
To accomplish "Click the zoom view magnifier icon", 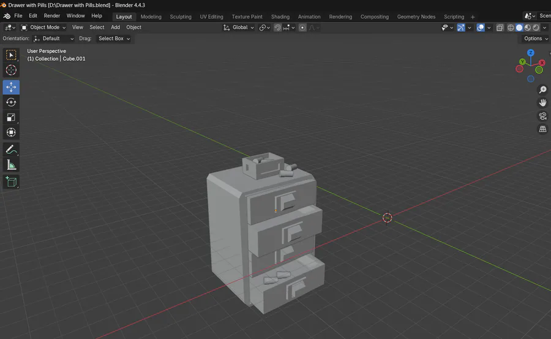I will 542,90.
